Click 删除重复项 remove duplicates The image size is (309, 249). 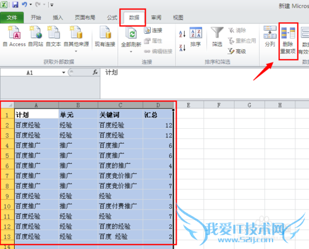(288, 41)
